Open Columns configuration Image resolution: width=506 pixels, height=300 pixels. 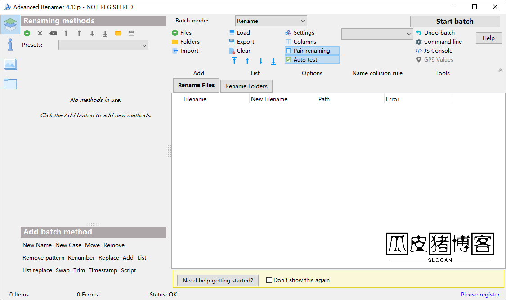[301, 42]
